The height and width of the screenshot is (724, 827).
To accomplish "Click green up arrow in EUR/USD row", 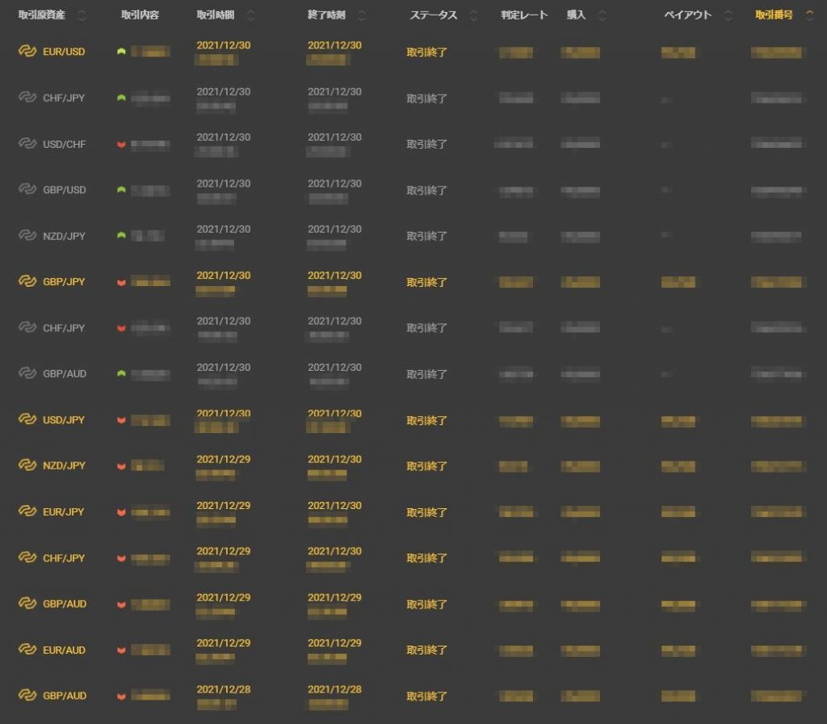I will [x=121, y=52].
